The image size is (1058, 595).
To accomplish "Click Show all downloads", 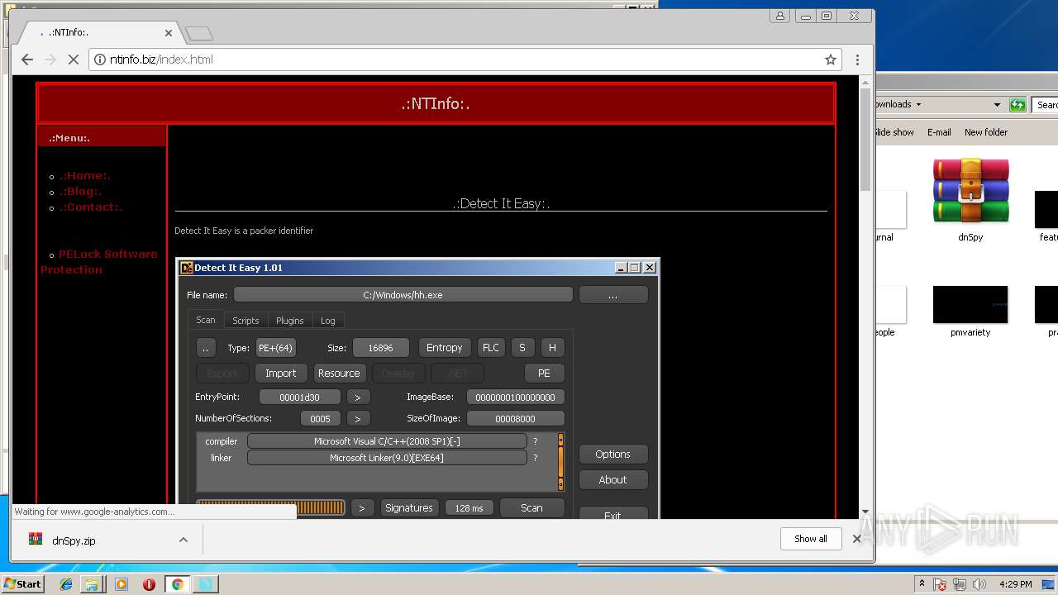I will [x=810, y=539].
